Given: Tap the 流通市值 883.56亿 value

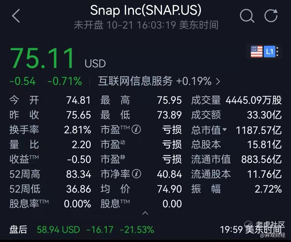Looking at the screenshot, I should point(261,159).
